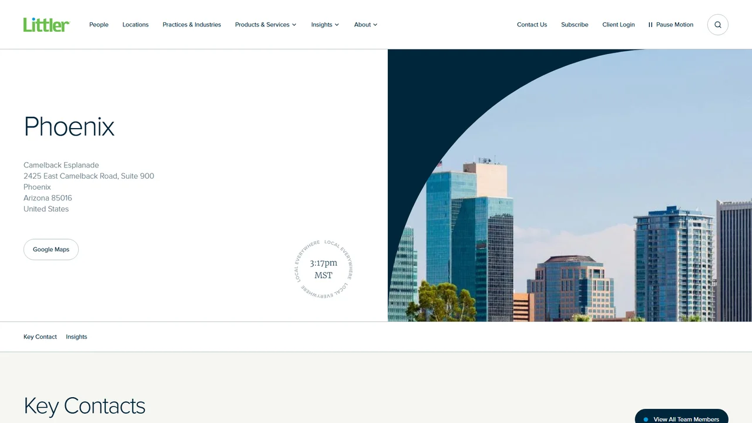Click the Phoenix skyline photo
This screenshot has height=423, width=752.
[570, 185]
